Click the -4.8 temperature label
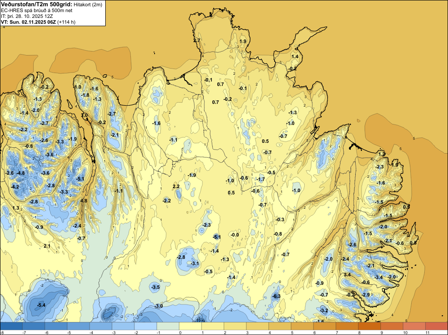This screenshot has height=335, width=448. pos(21,173)
